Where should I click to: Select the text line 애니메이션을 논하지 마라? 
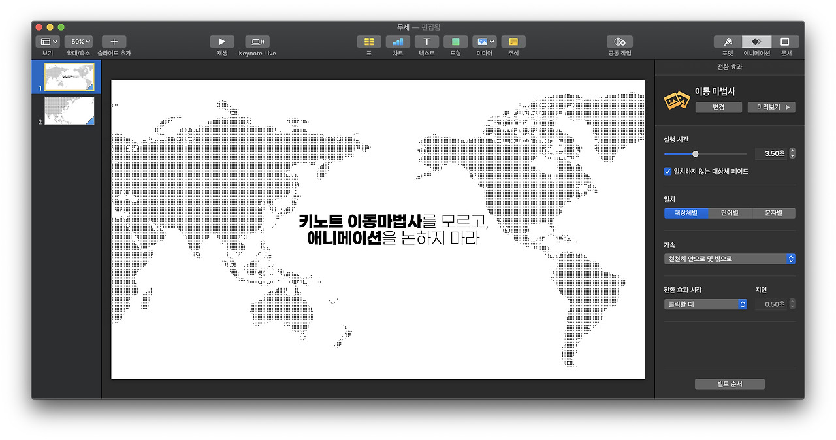point(393,238)
